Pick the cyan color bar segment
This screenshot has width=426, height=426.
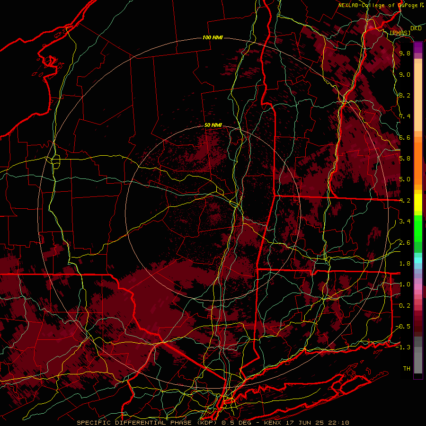pos(418,260)
